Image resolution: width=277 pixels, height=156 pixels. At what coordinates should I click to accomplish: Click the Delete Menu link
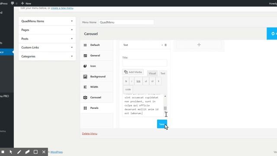pos(90,133)
